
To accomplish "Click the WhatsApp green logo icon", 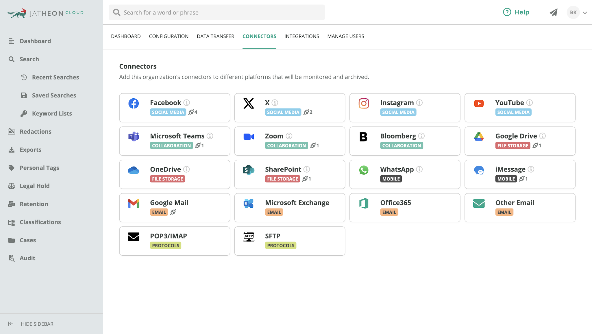I will pyautogui.click(x=364, y=170).
